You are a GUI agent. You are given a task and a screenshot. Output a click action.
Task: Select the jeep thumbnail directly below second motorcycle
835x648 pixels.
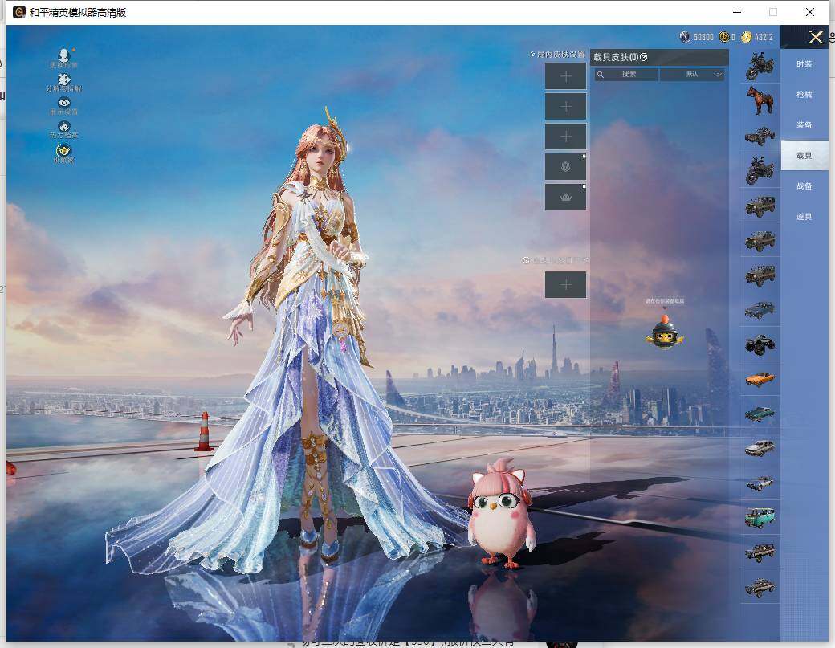(x=760, y=206)
